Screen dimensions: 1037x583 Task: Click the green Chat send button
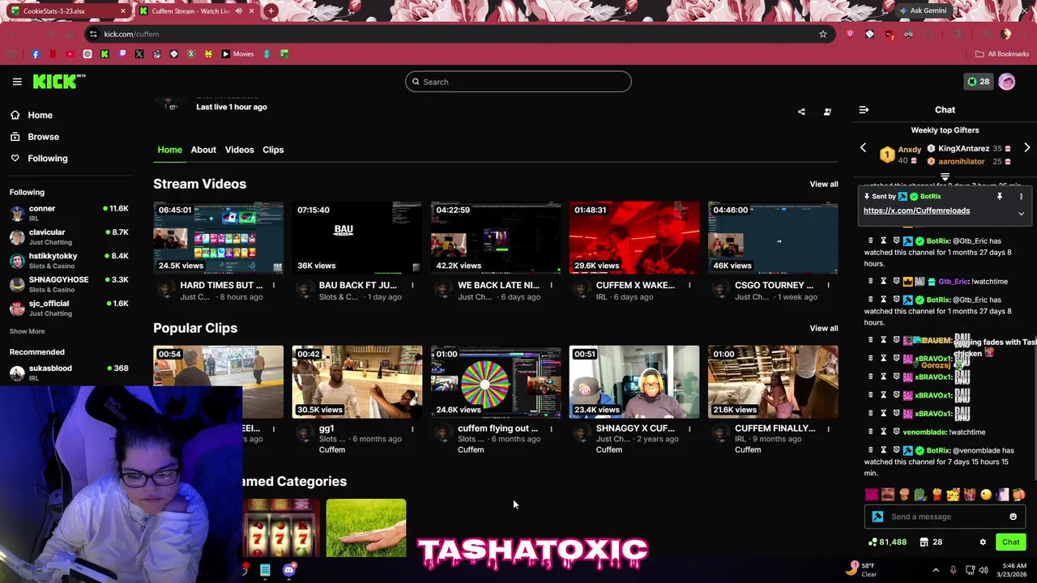click(1011, 543)
